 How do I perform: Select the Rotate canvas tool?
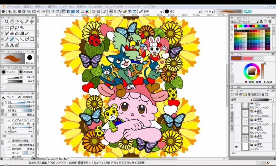click(17, 22)
